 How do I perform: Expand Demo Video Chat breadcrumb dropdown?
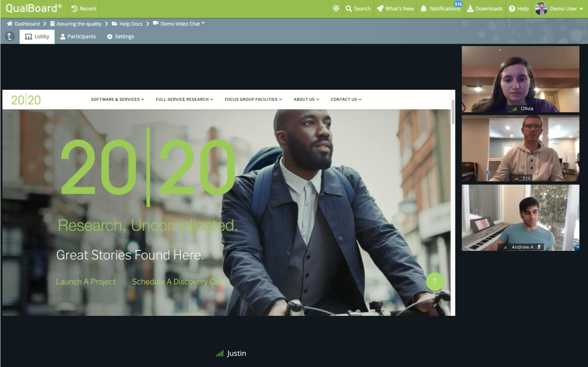pyautogui.click(x=203, y=23)
